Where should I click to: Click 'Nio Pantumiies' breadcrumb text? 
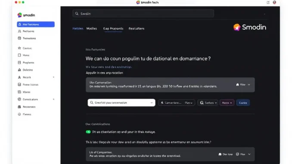[95, 50]
